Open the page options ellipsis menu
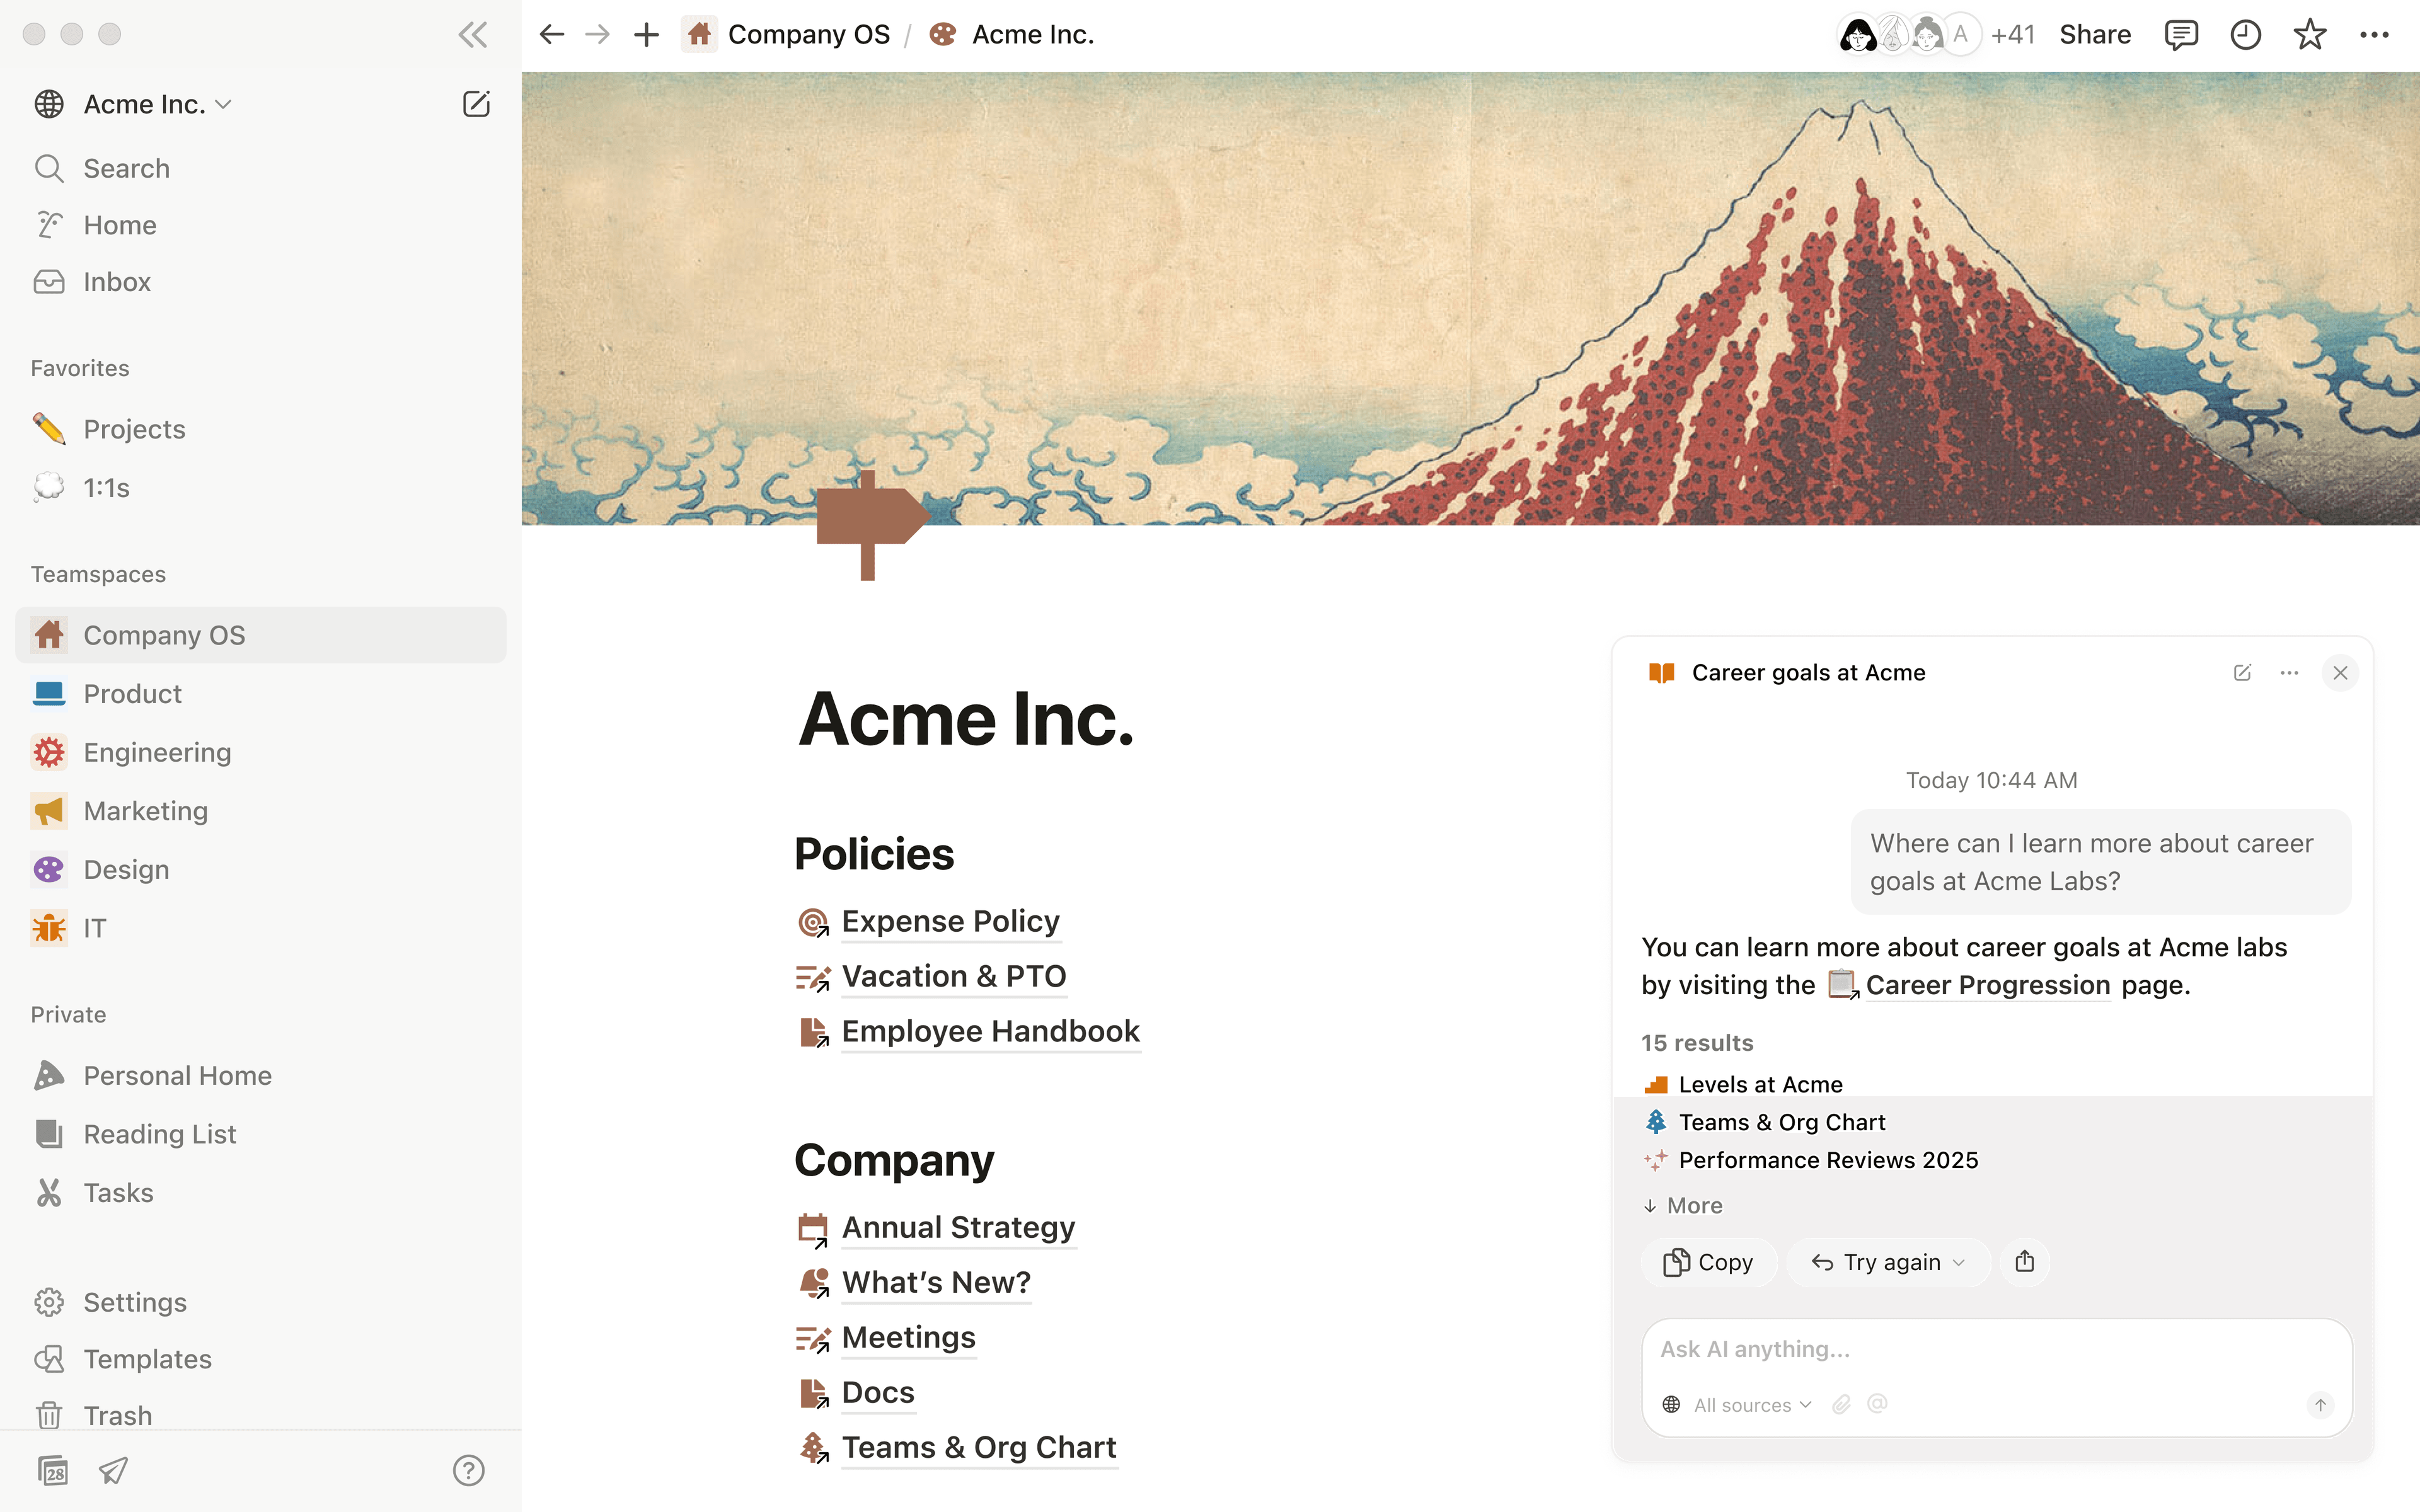Viewport: 2420px width, 1512px height. 2375,33
